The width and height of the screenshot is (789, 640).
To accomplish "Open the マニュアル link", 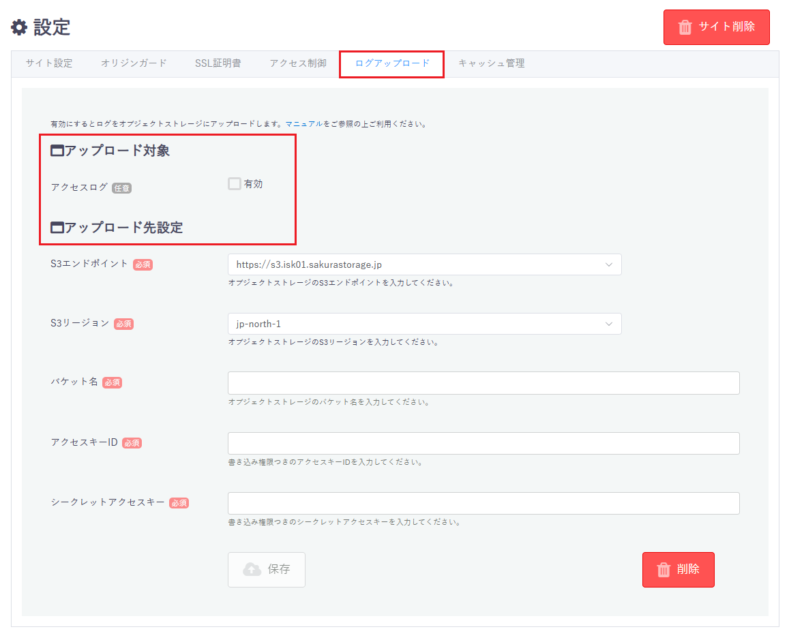I will click(303, 124).
